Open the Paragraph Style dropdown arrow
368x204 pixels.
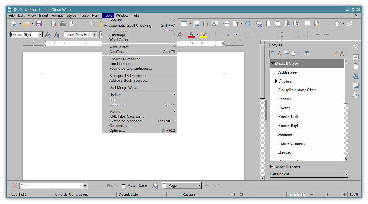pos(40,34)
